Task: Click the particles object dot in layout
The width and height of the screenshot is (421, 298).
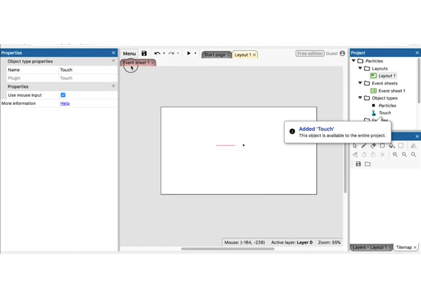Action: pos(243,145)
